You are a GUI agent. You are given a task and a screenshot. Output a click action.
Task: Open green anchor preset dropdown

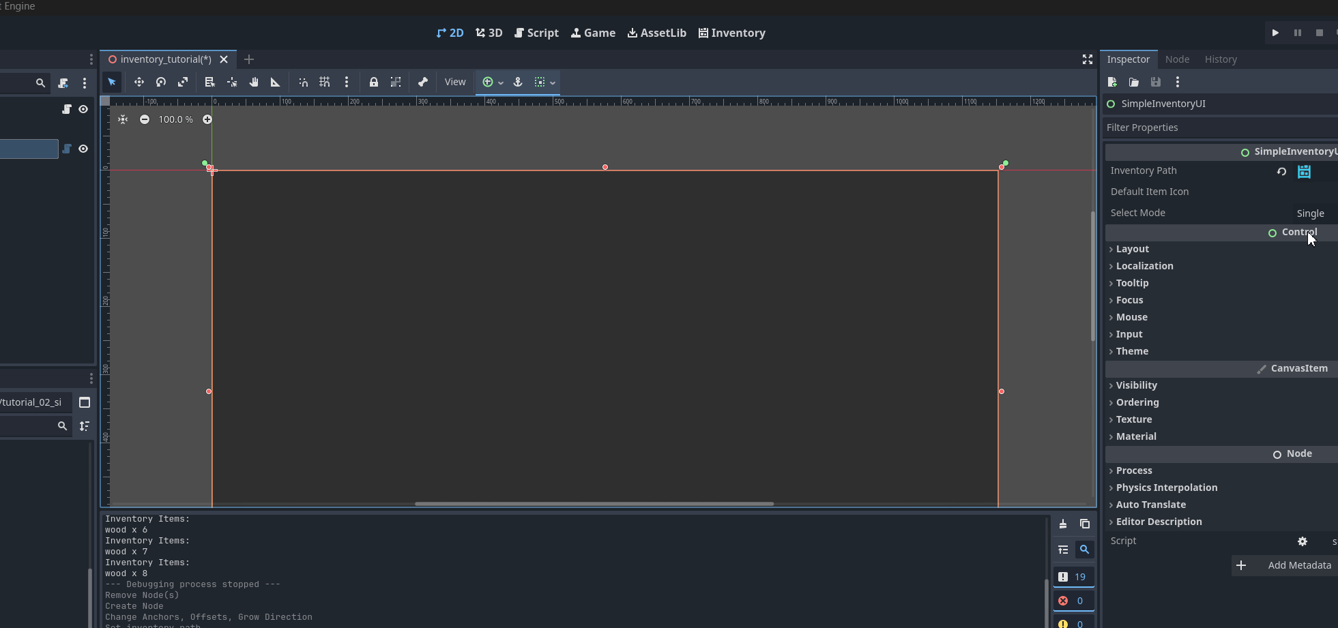[x=493, y=82]
